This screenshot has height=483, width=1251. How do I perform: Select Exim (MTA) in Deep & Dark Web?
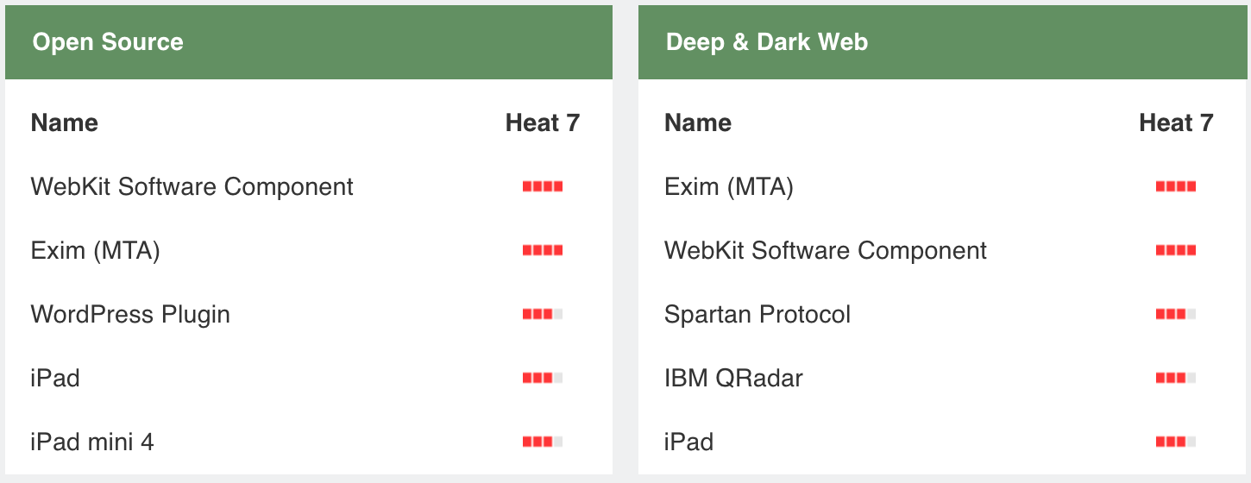pyautogui.click(x=728, y=187)
